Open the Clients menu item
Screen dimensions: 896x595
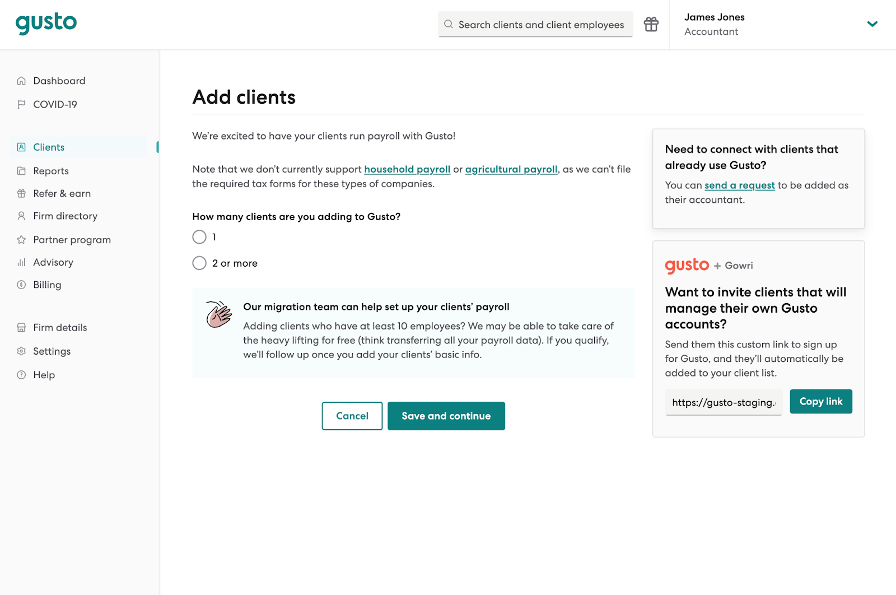49,147
